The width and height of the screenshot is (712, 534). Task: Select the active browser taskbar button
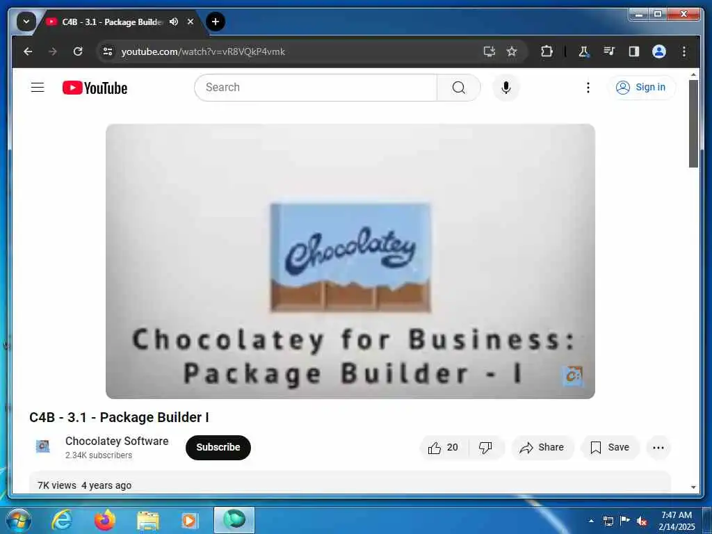234,520
